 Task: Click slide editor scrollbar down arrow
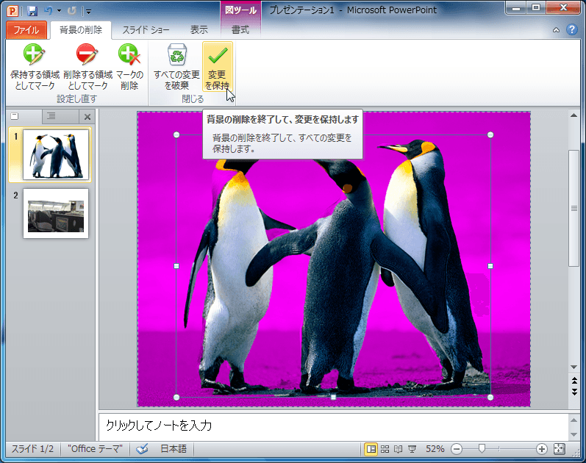click(574, 367)
